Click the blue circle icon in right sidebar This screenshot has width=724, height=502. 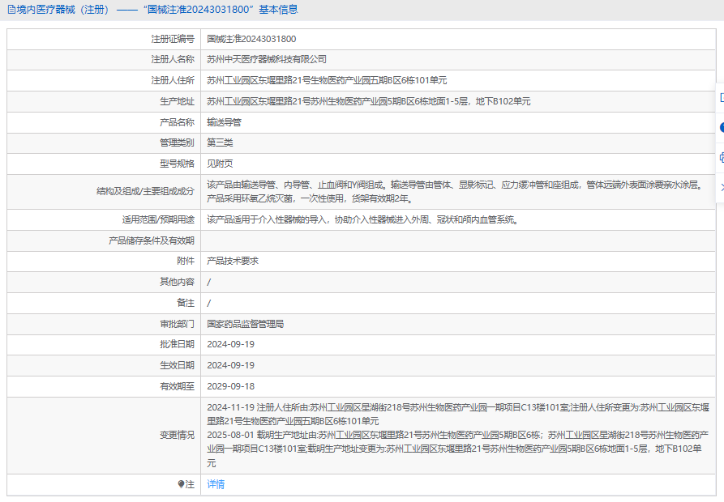720,127
